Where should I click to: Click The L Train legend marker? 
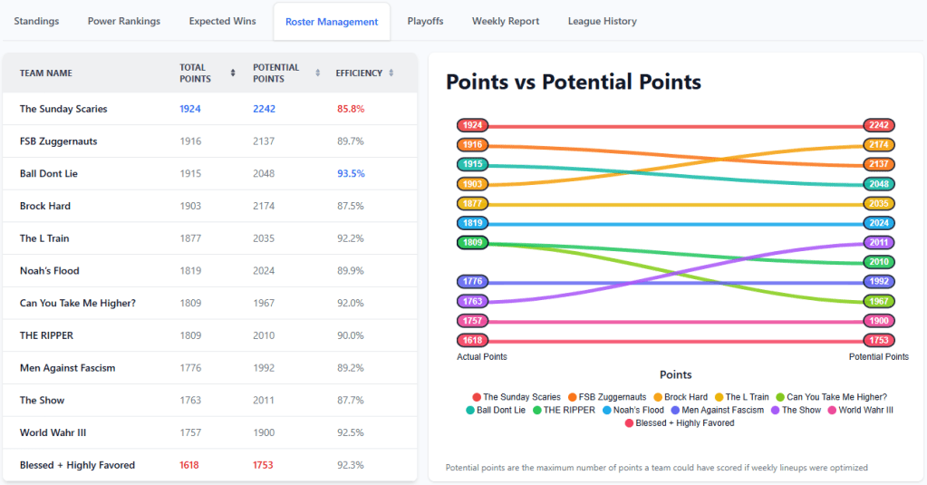pyautogui.click(x=719, y=397)
